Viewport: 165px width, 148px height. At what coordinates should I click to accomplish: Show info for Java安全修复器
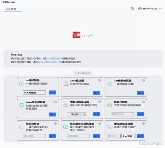(x=55, y=102)
